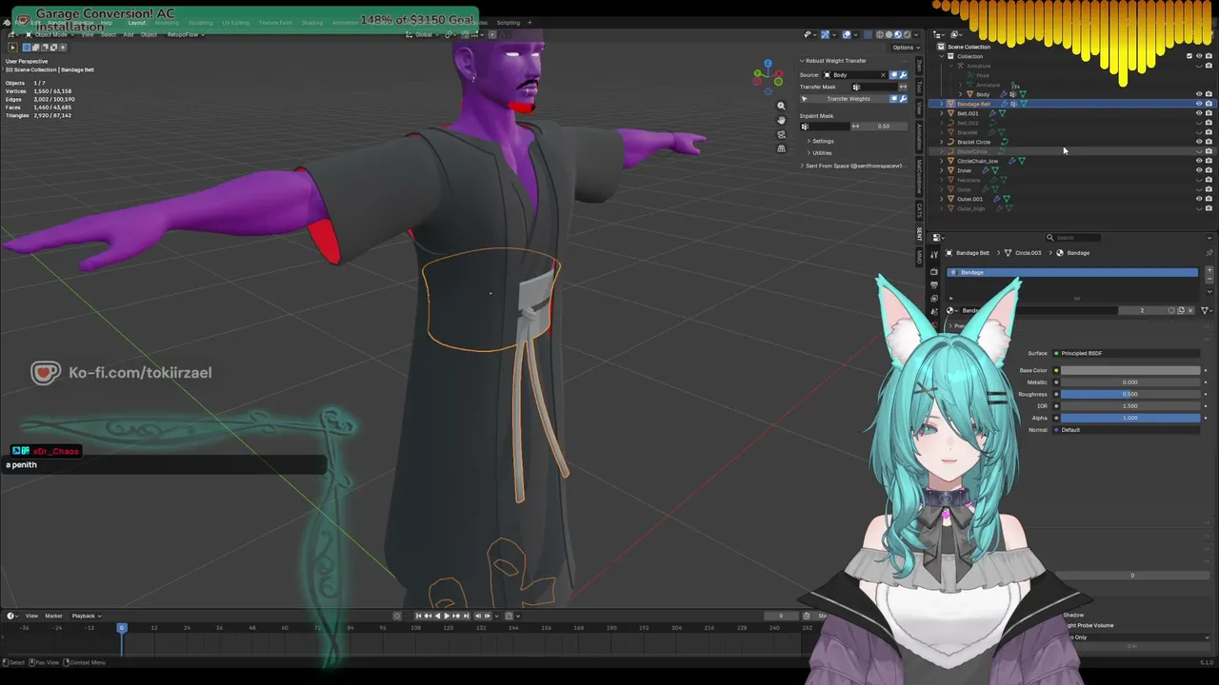This screenshot has height=685, width=1219.
Task: Hide Braclet Circle with eye icon
Action: [1199, 142]
